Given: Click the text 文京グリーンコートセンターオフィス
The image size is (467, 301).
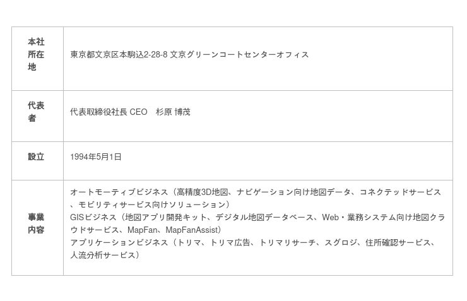Looking at the screenshot, I should pyautogui.click(x=239, y=55).
